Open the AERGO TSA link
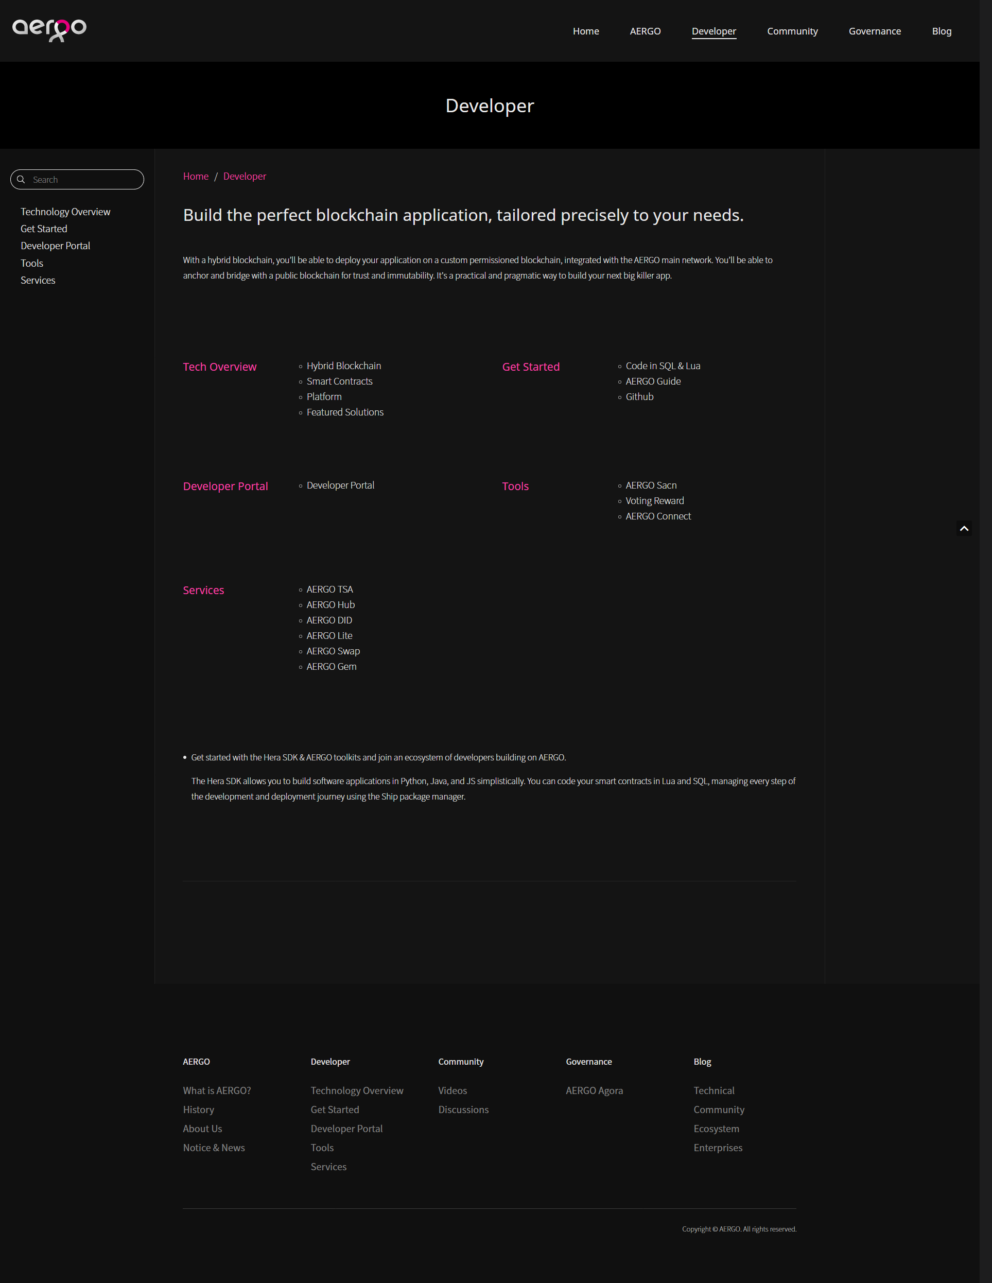 click(x=329, y=589)
